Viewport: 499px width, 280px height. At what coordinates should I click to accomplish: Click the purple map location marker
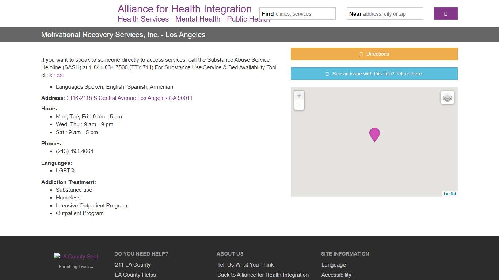(374, 134)
